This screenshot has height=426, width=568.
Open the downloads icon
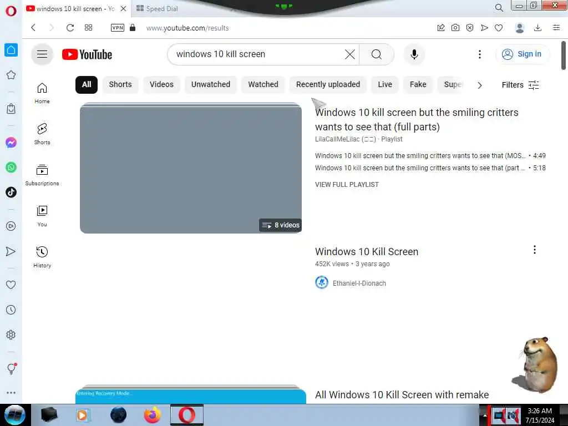(538, 28)
